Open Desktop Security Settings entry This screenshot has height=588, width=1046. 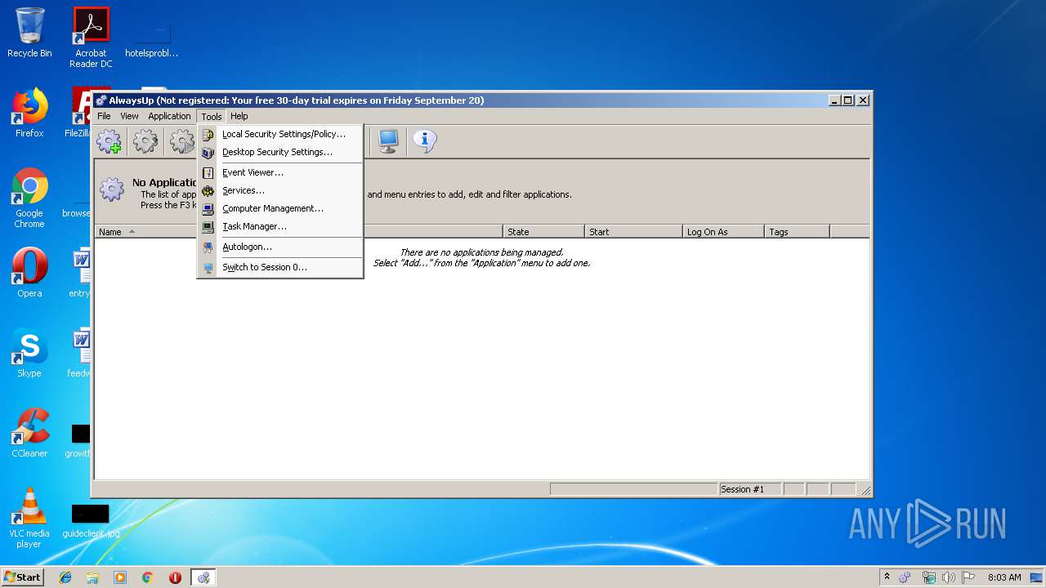(x=280, y=152)
